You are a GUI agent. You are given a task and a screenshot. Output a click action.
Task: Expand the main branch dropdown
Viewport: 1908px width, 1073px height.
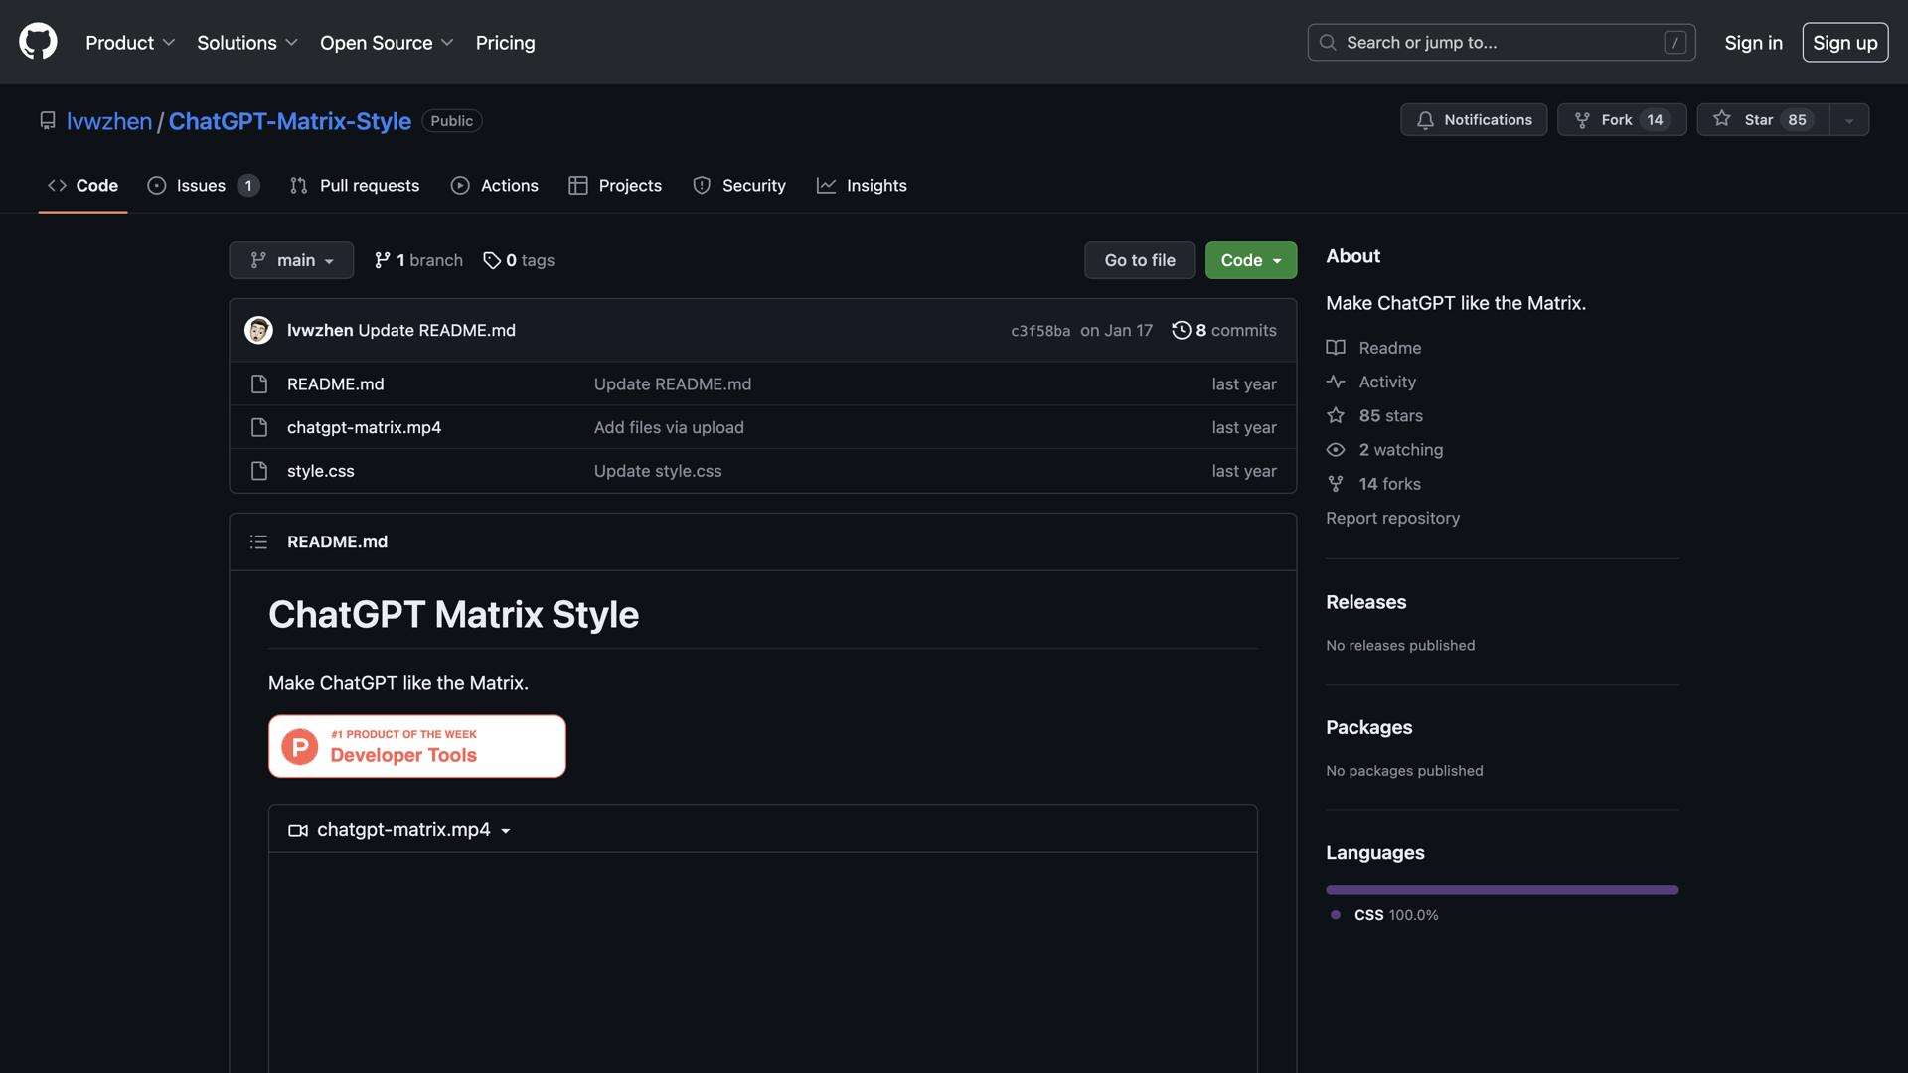point(291,260)
